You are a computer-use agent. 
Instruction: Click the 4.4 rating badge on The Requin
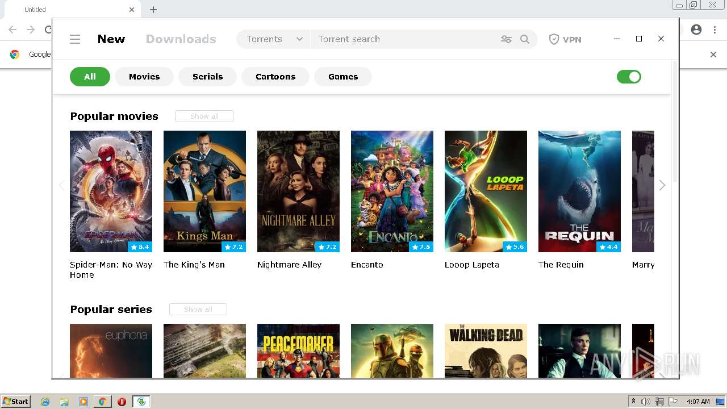[608, 247]
